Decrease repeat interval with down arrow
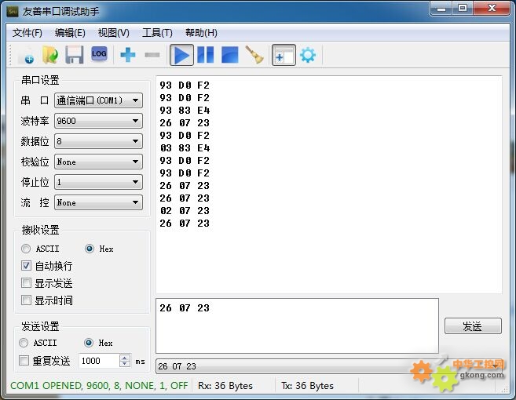Screen dimensions: 516x400 click(x=124, y=364)
